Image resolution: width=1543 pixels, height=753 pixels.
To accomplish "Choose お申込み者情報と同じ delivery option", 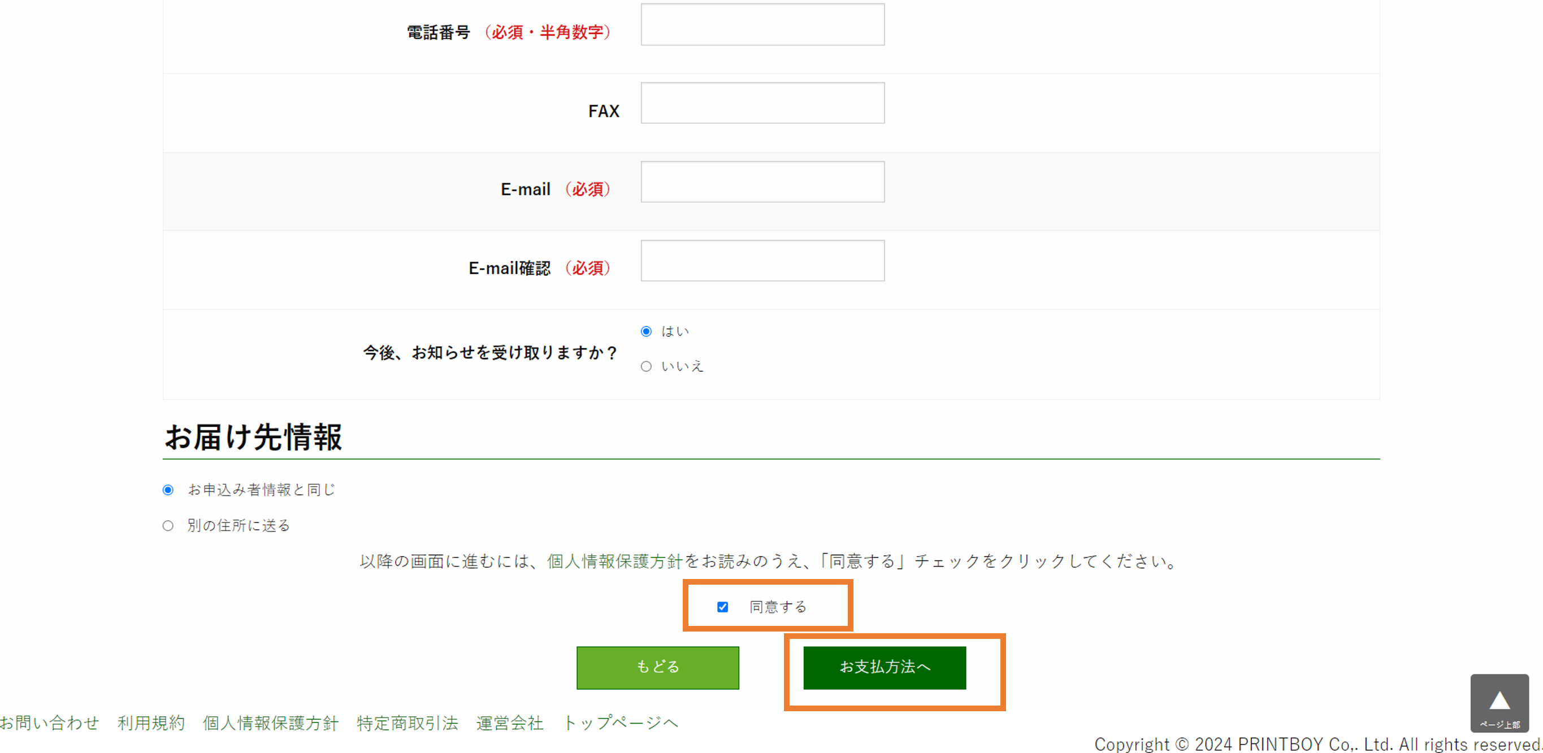I will tap(168, 489).
